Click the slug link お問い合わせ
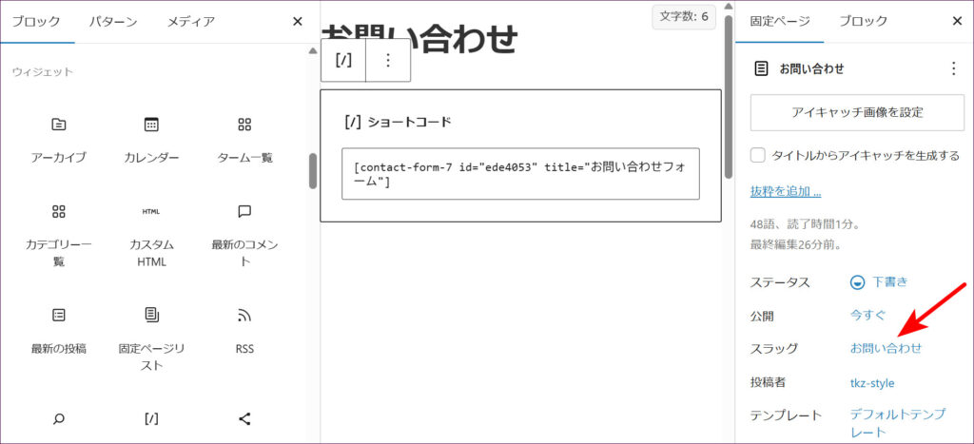The image size is (974, 444). click(x=886, y=348)
